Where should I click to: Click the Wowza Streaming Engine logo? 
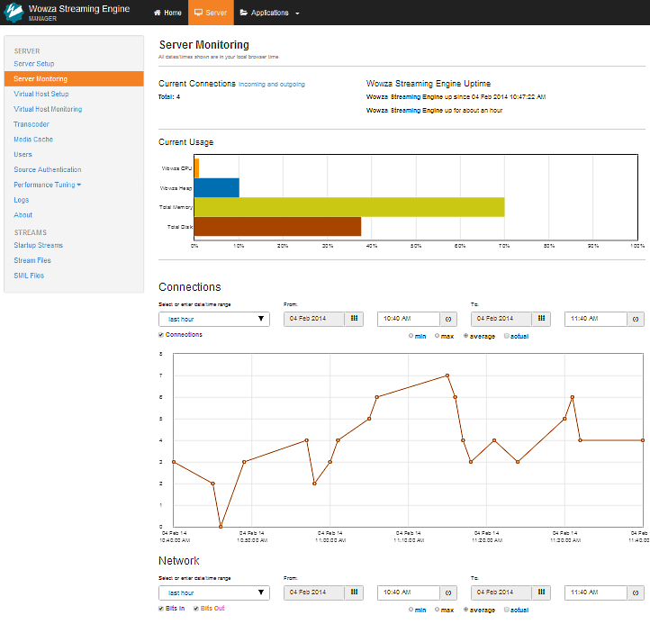[x=14, y=13]
